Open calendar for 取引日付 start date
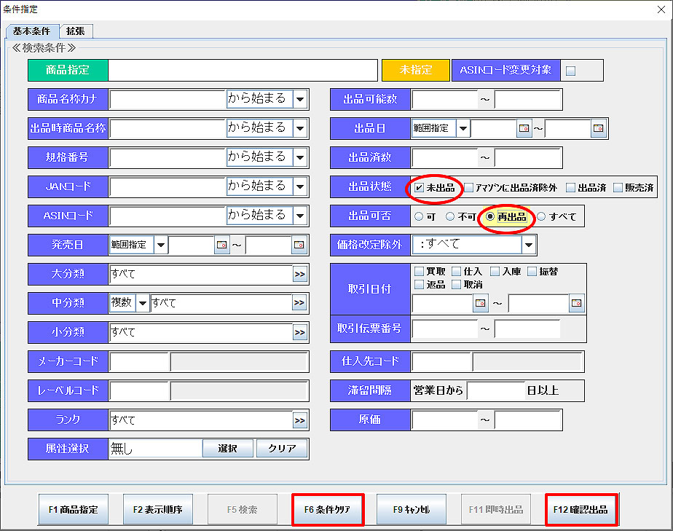The width and height of the screenshot is (673, 531). click(480, 303)
